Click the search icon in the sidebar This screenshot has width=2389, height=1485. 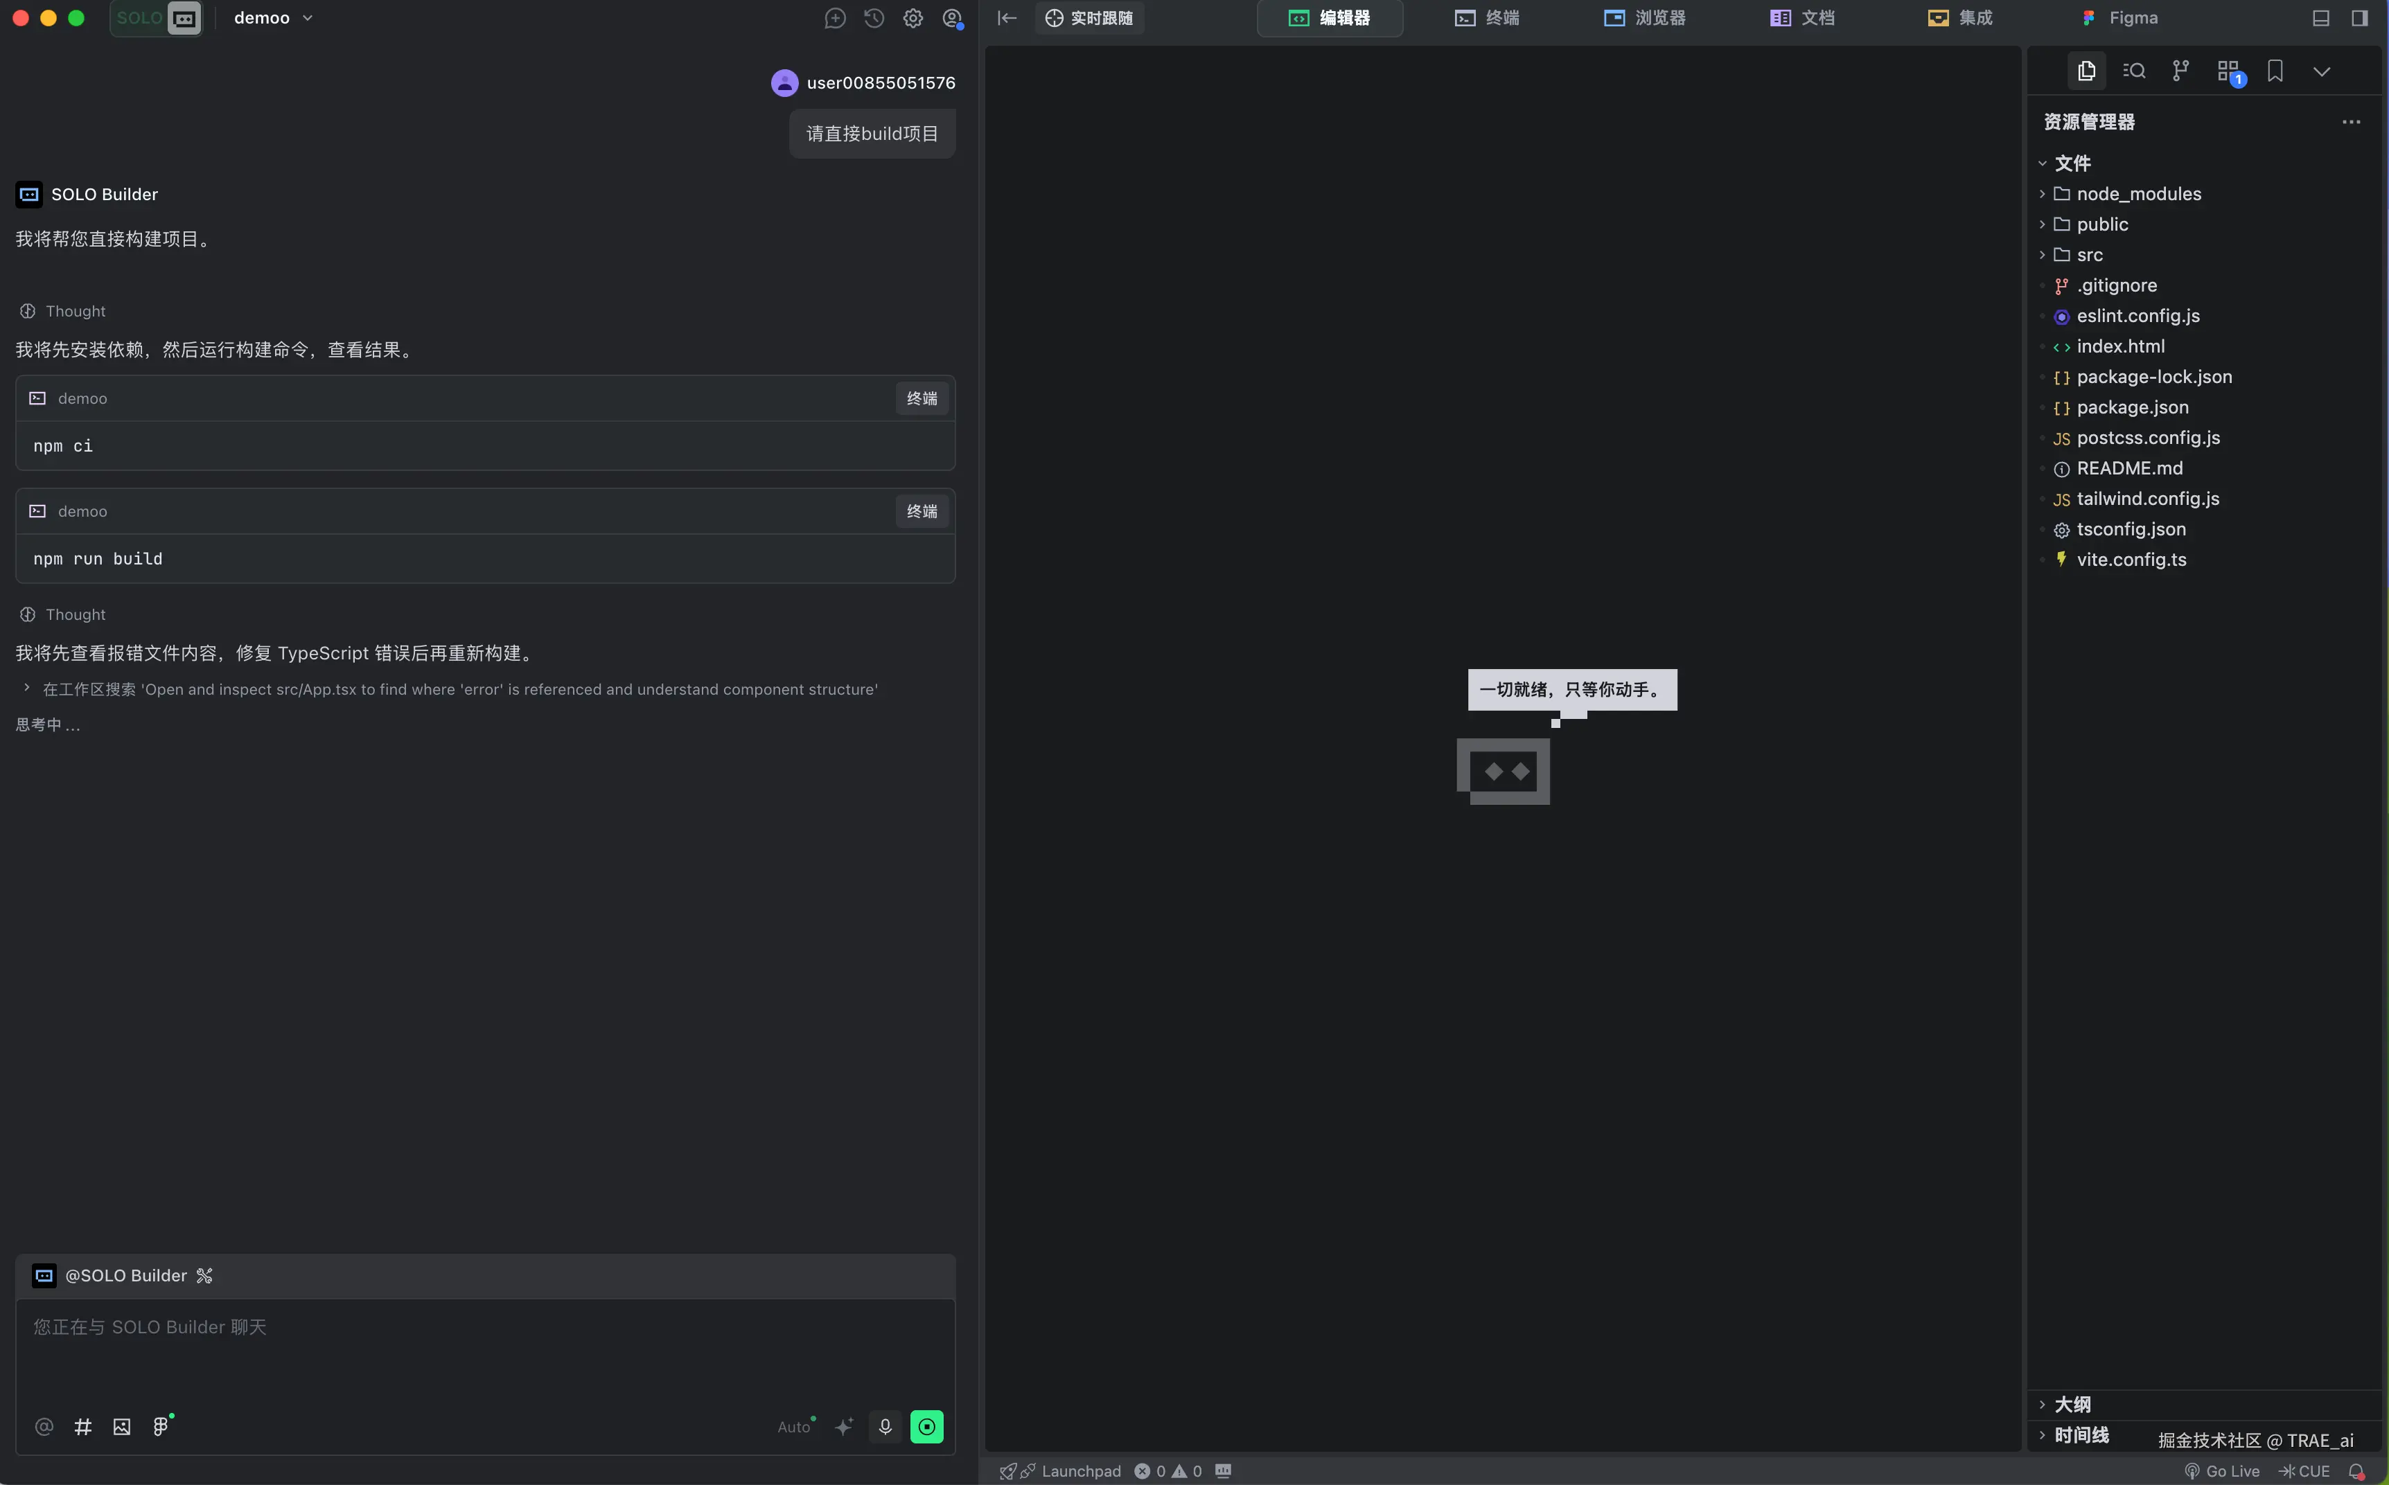[x=2133, y=71]
